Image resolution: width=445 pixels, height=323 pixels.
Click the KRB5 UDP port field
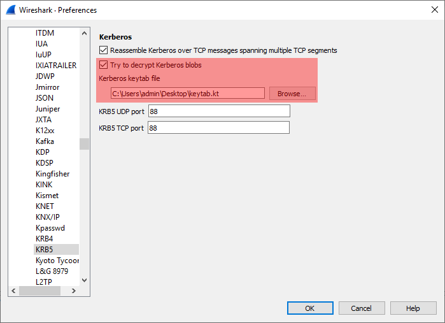[219, 111]
